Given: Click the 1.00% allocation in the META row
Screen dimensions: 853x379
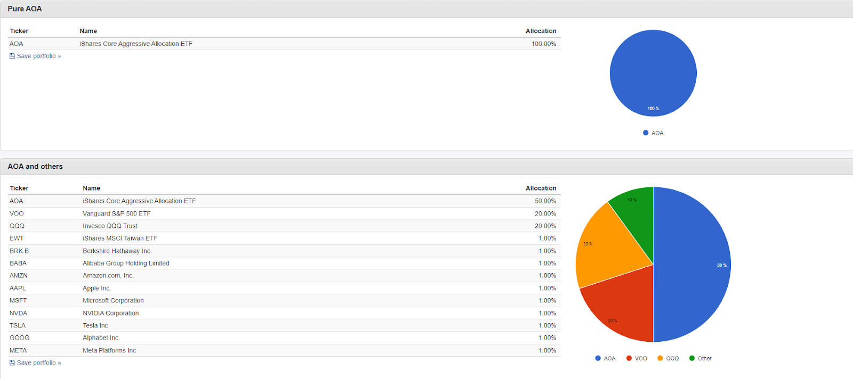Looking at the screenshot, I should tap(548, 350).
